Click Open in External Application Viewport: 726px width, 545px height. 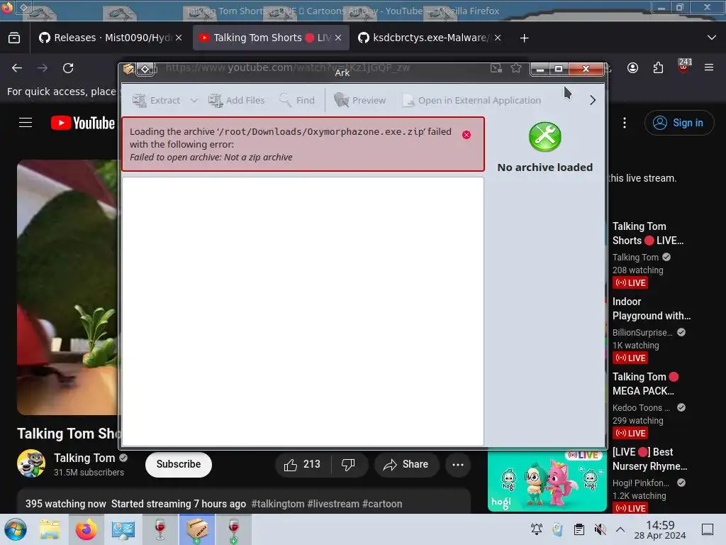click(471, 100)
